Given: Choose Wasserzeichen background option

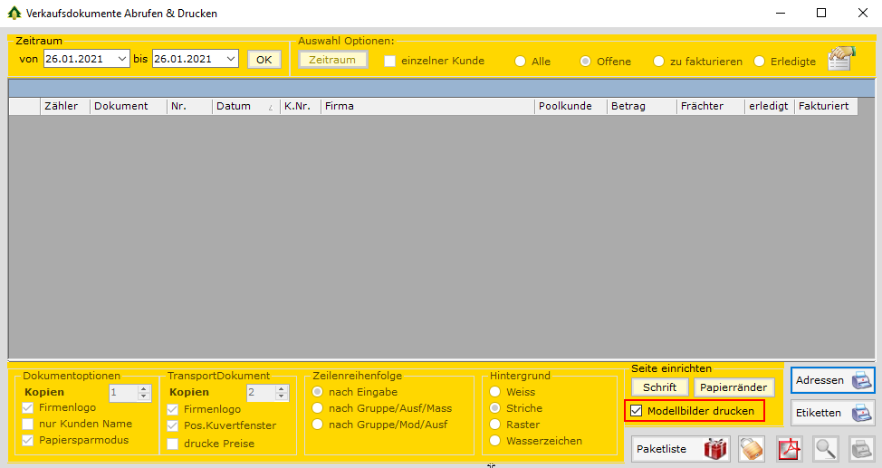Looking at the screenshot, I should click(x=495, y=441).
